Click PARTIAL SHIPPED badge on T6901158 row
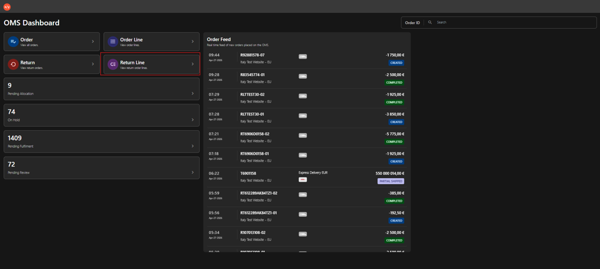Screen dimensions: 600x269 (x=391, y=181)
